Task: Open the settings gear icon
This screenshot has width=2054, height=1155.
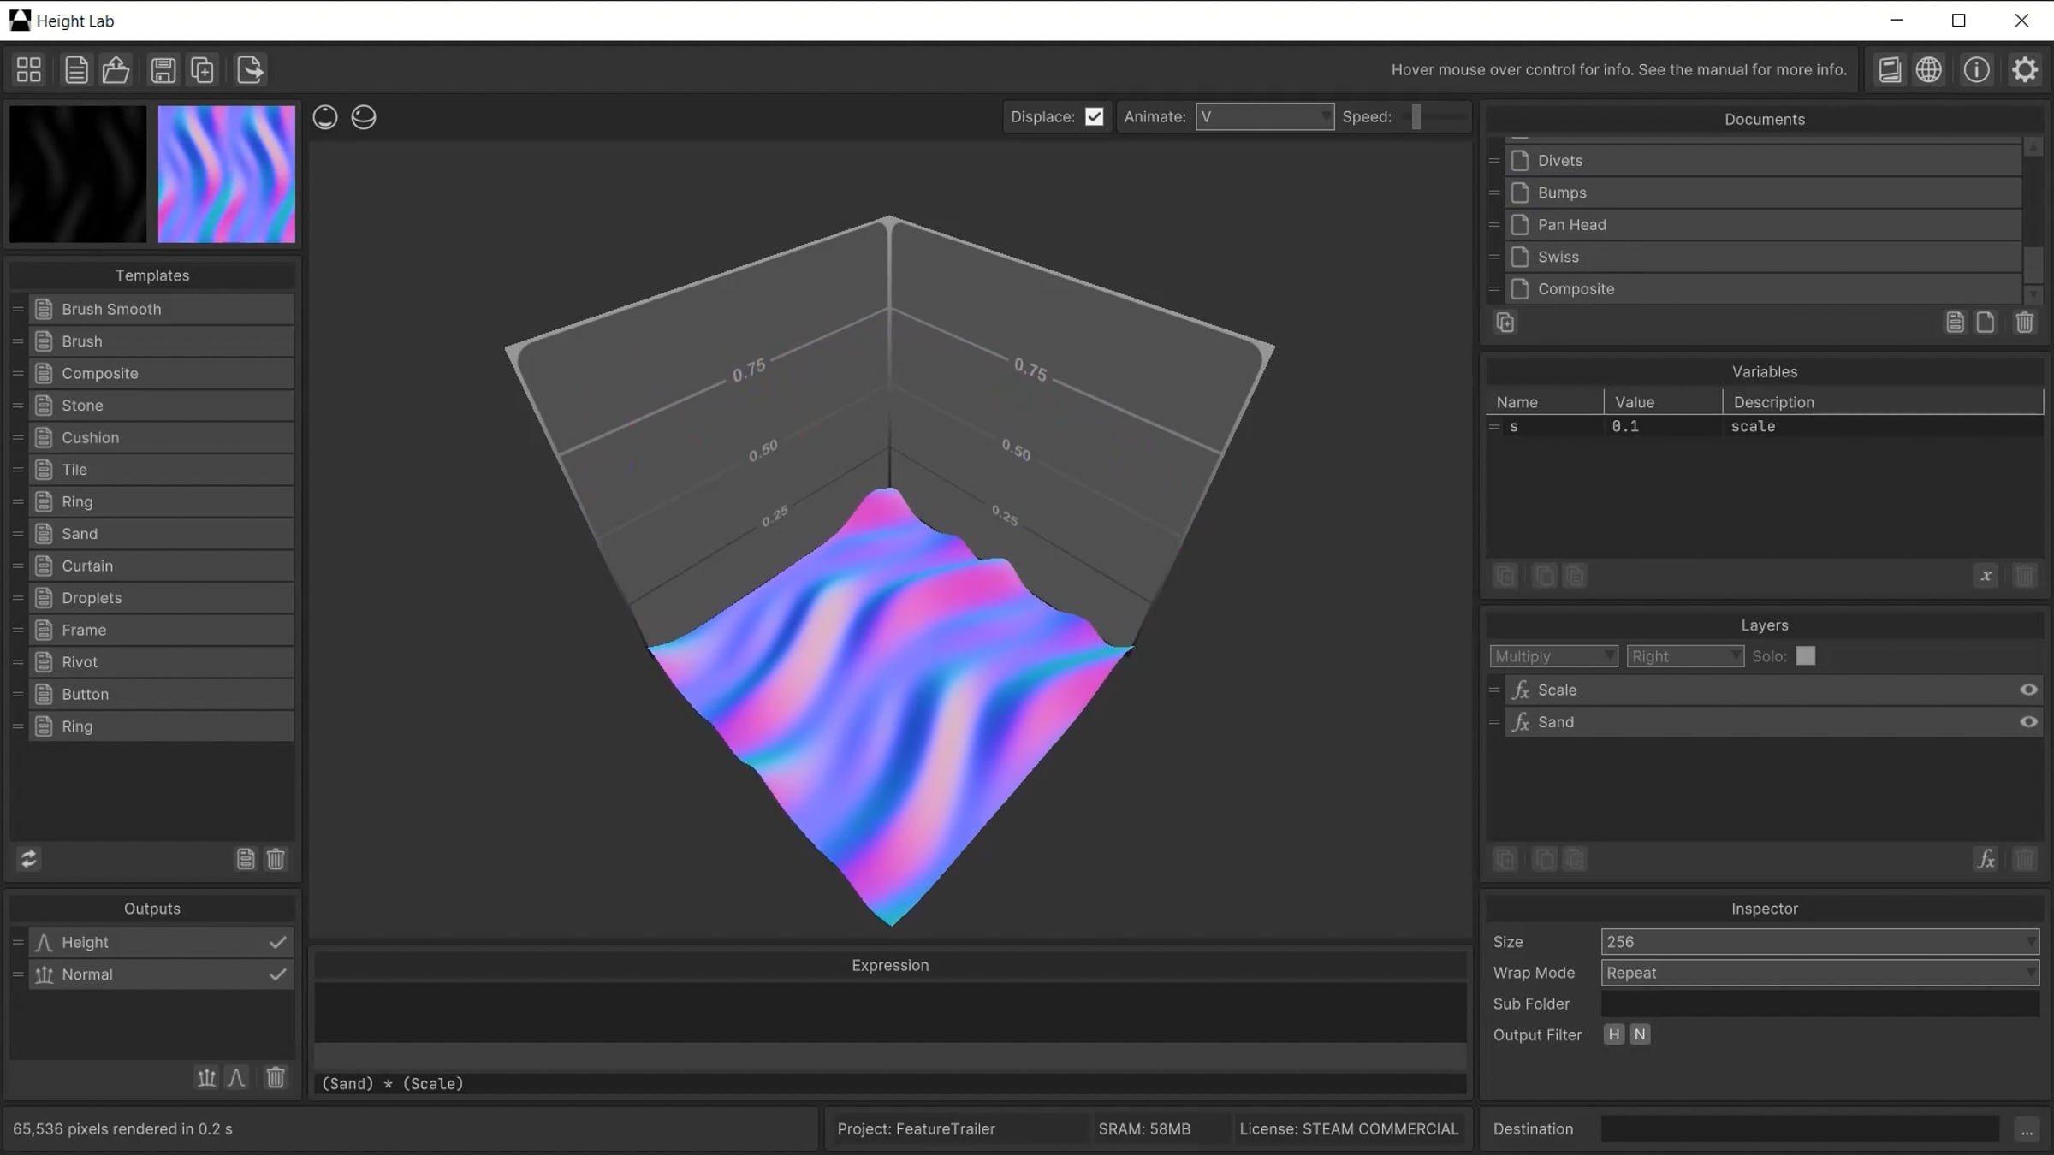Action: [x=2024, y=70]
